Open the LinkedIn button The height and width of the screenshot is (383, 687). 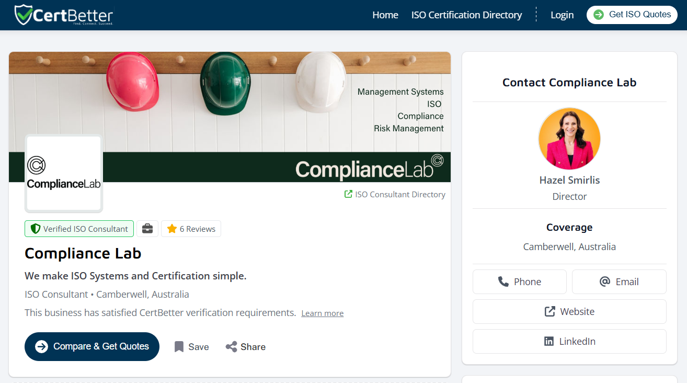point(569,341)
